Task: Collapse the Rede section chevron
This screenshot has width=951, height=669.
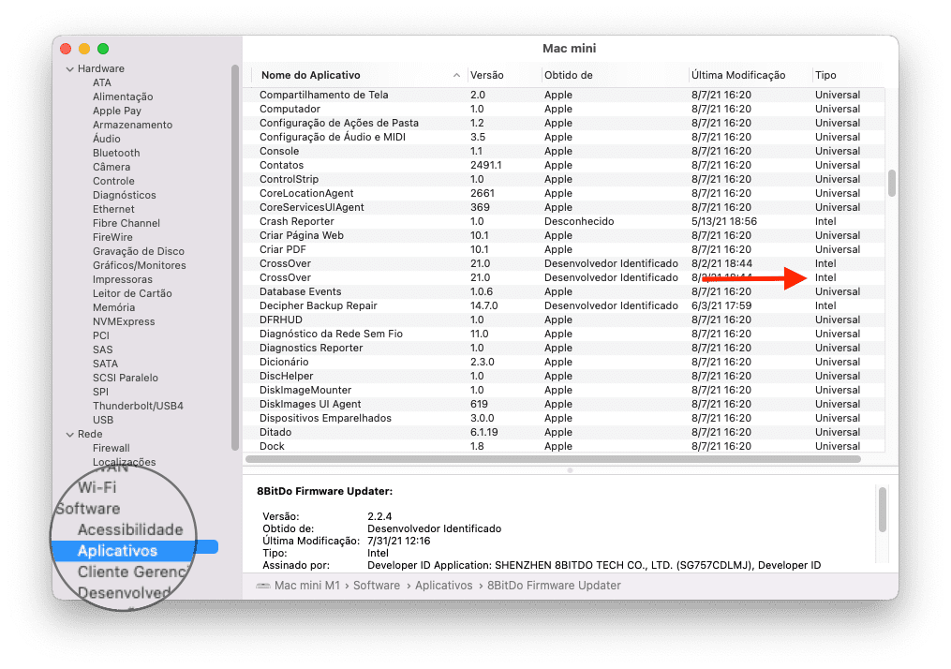Action: [69, 434]
